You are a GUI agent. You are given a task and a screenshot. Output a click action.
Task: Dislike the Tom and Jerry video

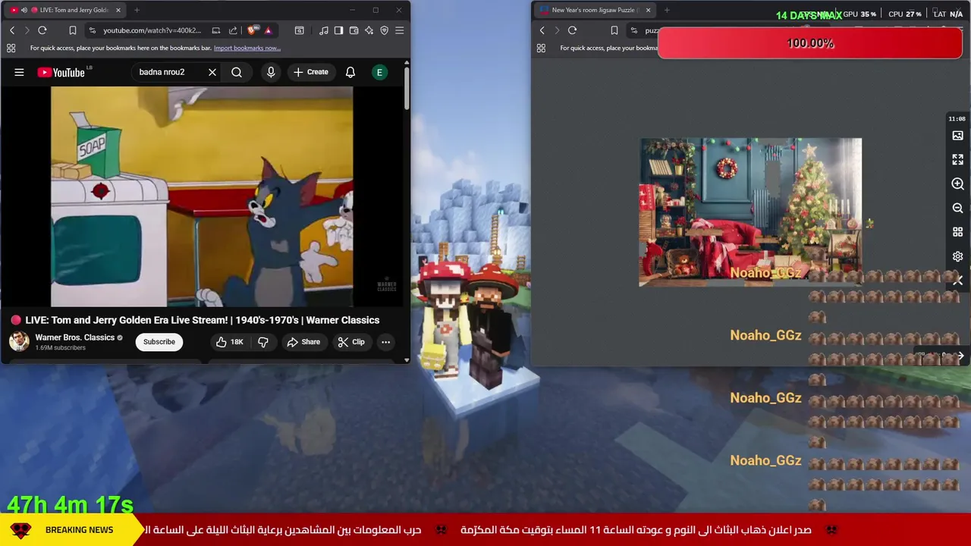263,342
